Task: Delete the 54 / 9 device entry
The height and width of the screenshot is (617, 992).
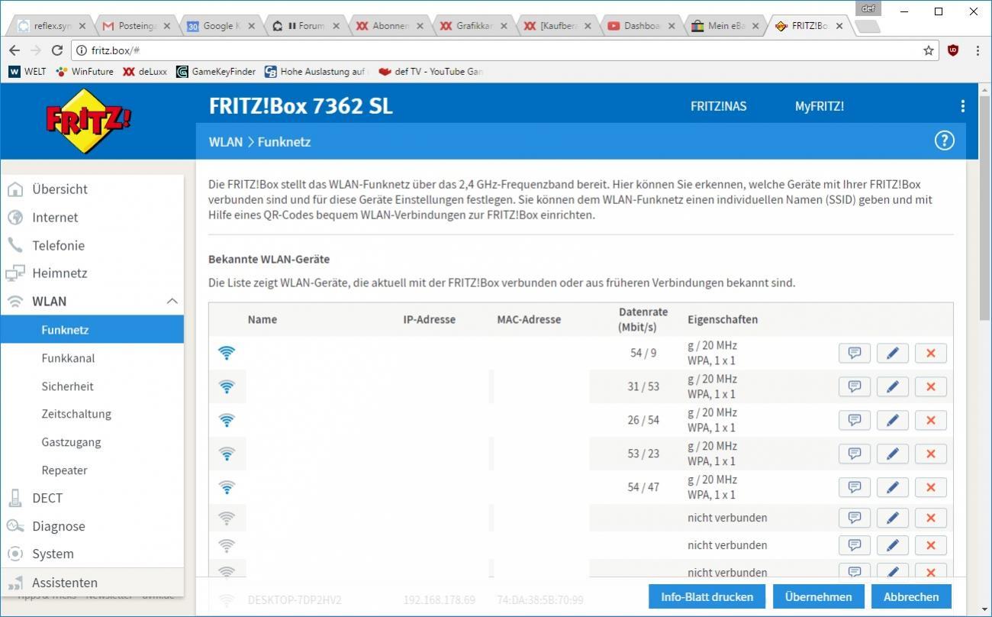Action: (x=931, y=353)
